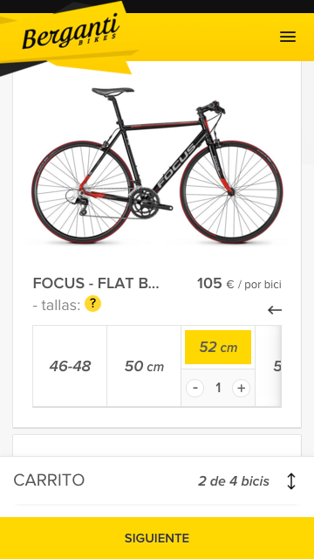The height and width of the screenshot is (559, 314).
Task: Click the next product card below sizes
Action: (x=157, y=445)
